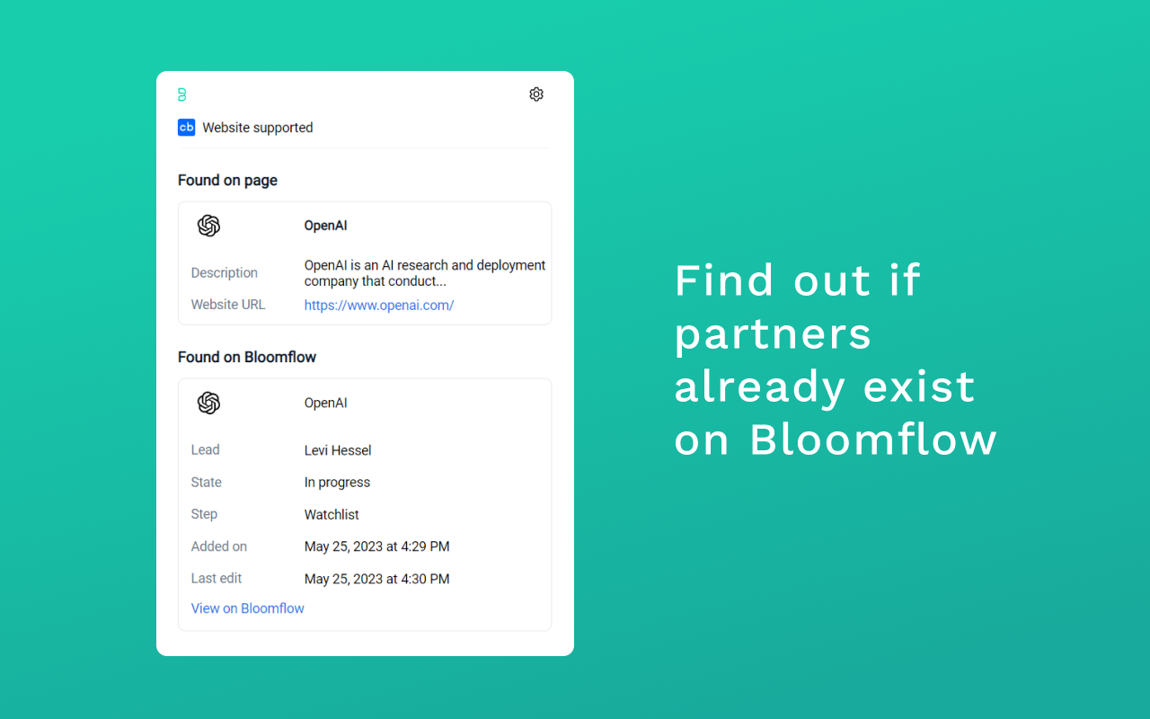Click the Watchlist step value
This screenshot has height=719, width=1150.
pos(332,515)
